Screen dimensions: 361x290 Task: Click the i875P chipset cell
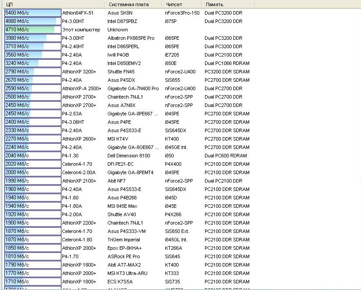click(171, 21)
